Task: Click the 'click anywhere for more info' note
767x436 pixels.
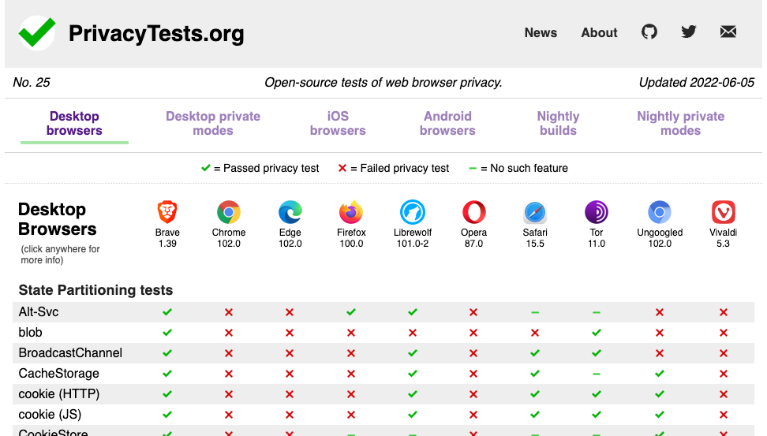Action: pyautogui.click(x=60, y=255)
